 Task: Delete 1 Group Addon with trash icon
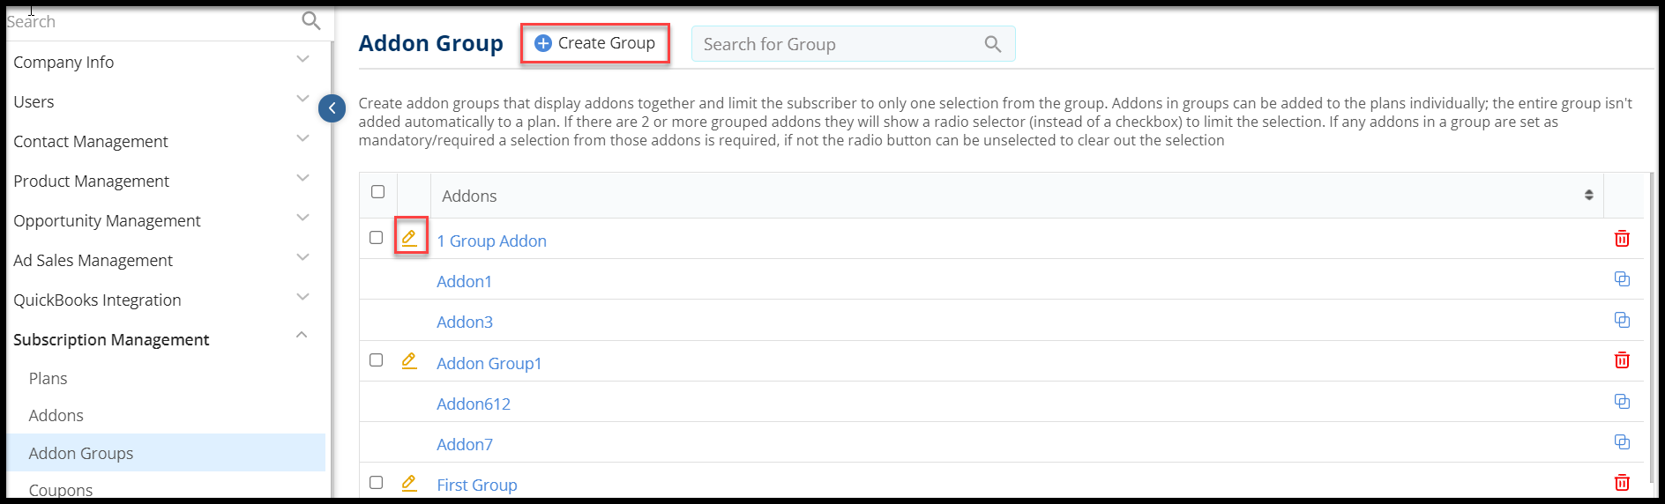tap(1622, 239)
